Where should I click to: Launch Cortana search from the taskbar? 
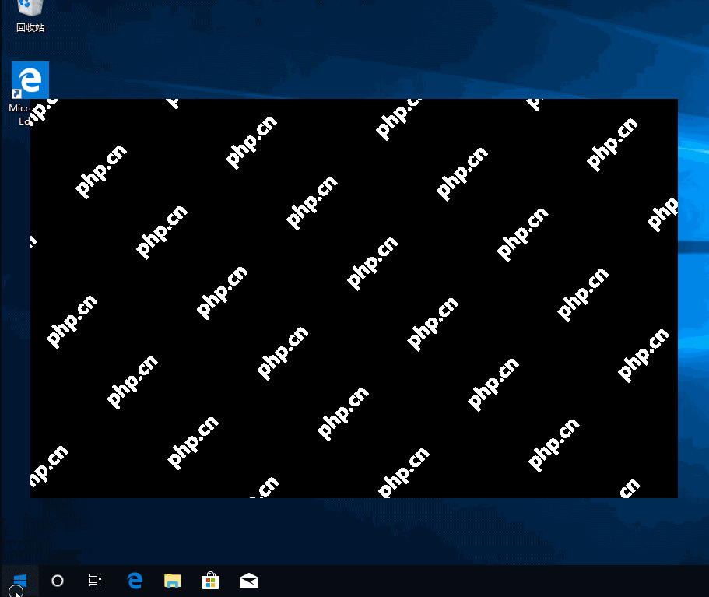pyautogui.click(x=57, y=581)
